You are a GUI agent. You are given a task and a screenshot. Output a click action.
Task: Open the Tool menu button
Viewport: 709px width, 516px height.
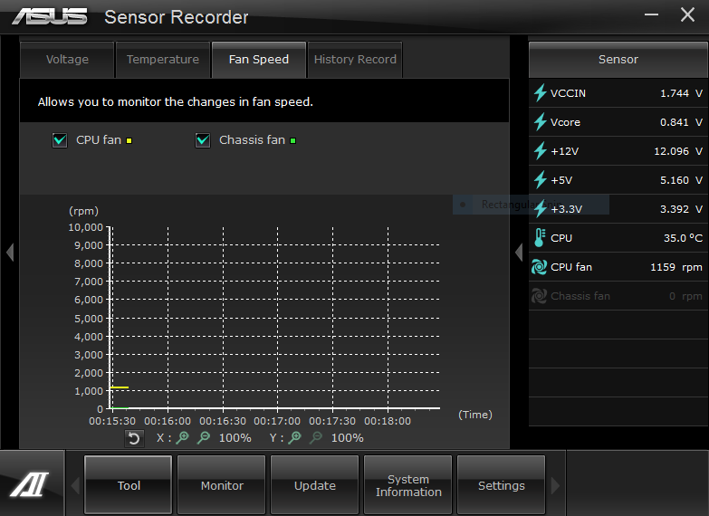(x=129, y=485)
